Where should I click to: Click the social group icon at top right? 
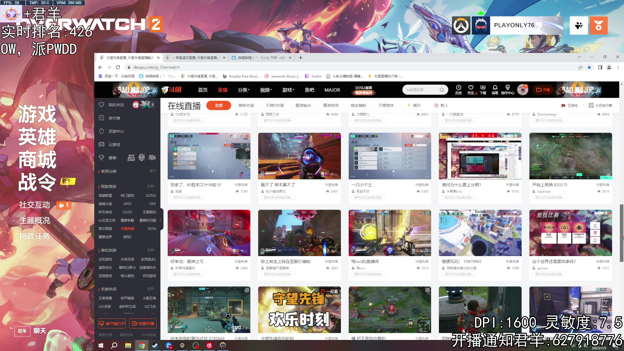click(579, 25)
